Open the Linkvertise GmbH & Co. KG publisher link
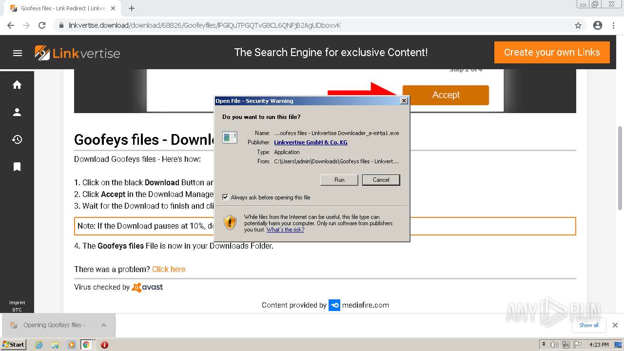624x351 pixels. 311,142
